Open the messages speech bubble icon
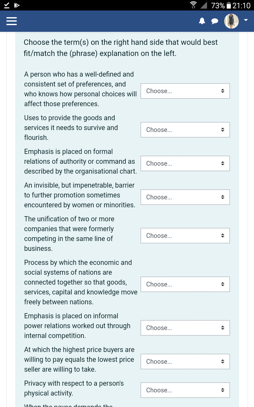This screenshot has width=254, height=407. [x=215, y=21]
